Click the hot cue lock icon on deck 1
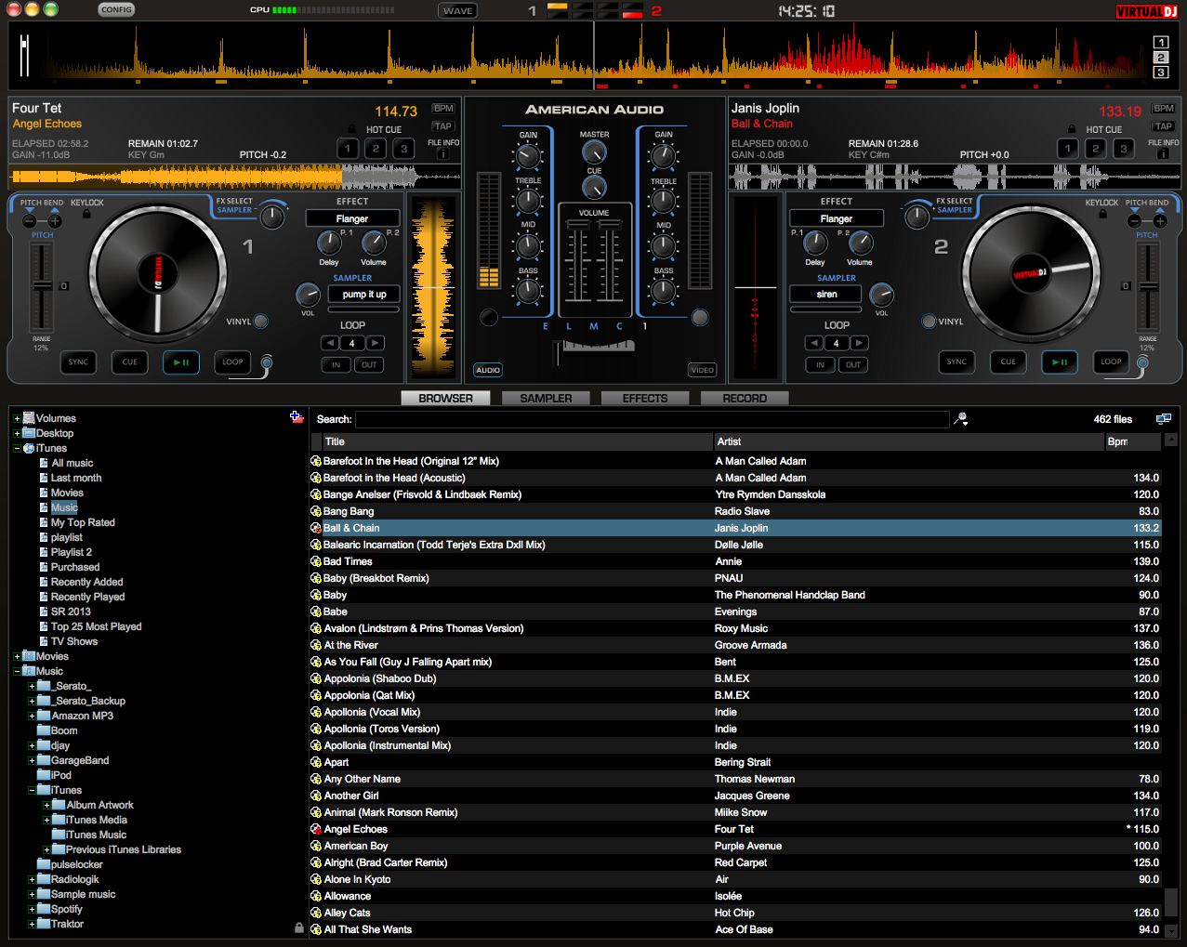 pos(352,129)
